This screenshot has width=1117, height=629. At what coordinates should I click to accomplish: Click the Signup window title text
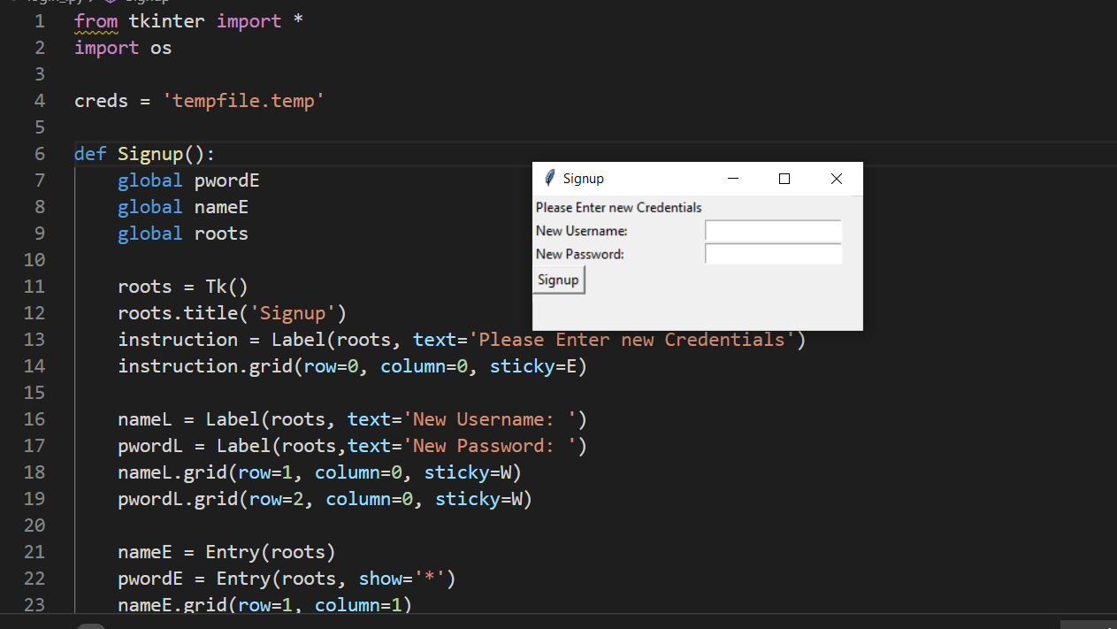[x=585, y=178]
